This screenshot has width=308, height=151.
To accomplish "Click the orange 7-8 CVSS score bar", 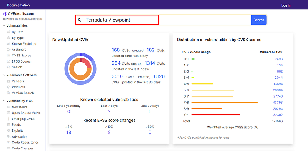I will 224,102.
